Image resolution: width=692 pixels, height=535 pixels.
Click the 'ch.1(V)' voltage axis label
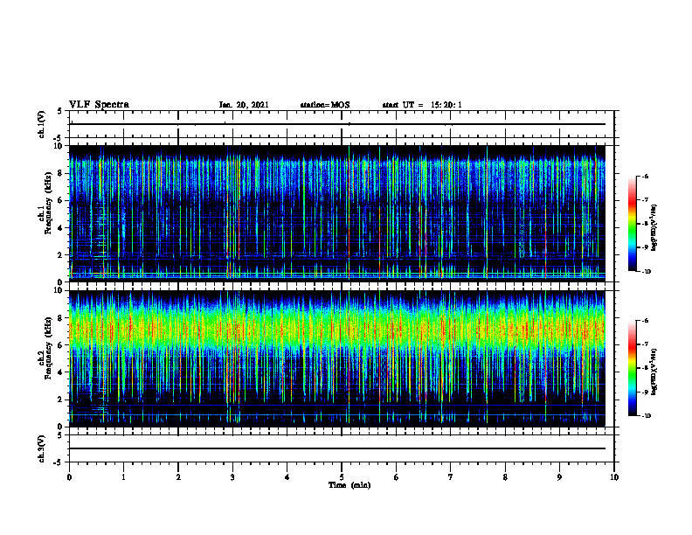(41, 124)
